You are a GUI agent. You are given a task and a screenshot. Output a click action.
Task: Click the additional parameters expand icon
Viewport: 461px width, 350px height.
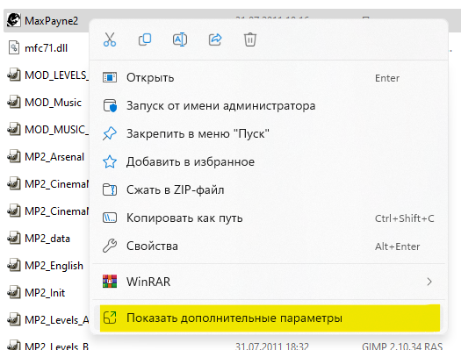tap(110, 318)
